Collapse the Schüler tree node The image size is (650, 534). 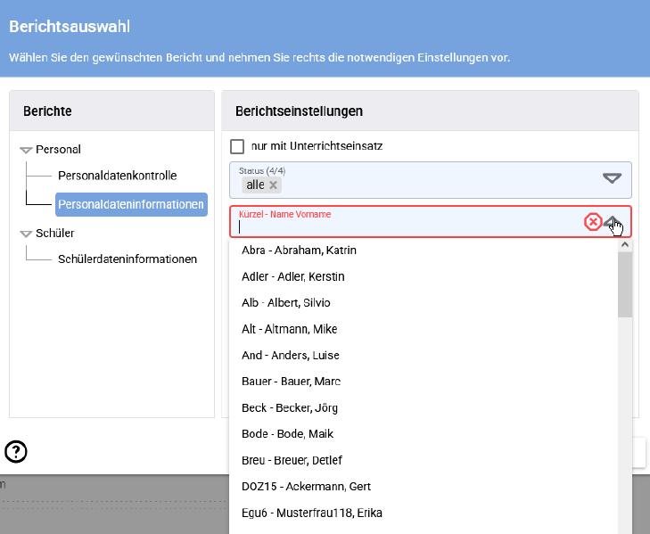point(26,234)
